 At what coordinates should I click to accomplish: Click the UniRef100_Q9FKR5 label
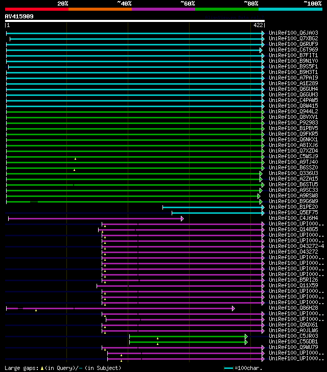click(293, 134)
